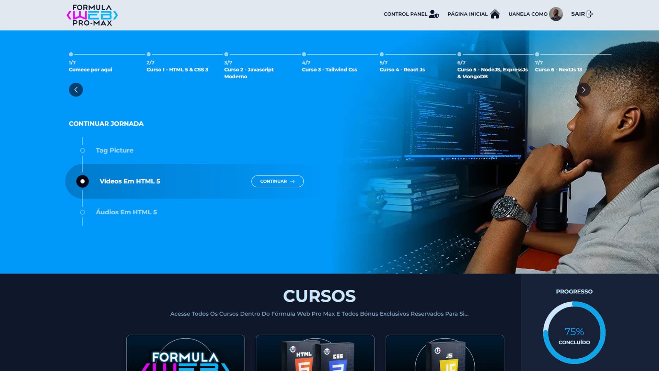
Task: Open the JS course card thumbnail
Action: [445, 353]
